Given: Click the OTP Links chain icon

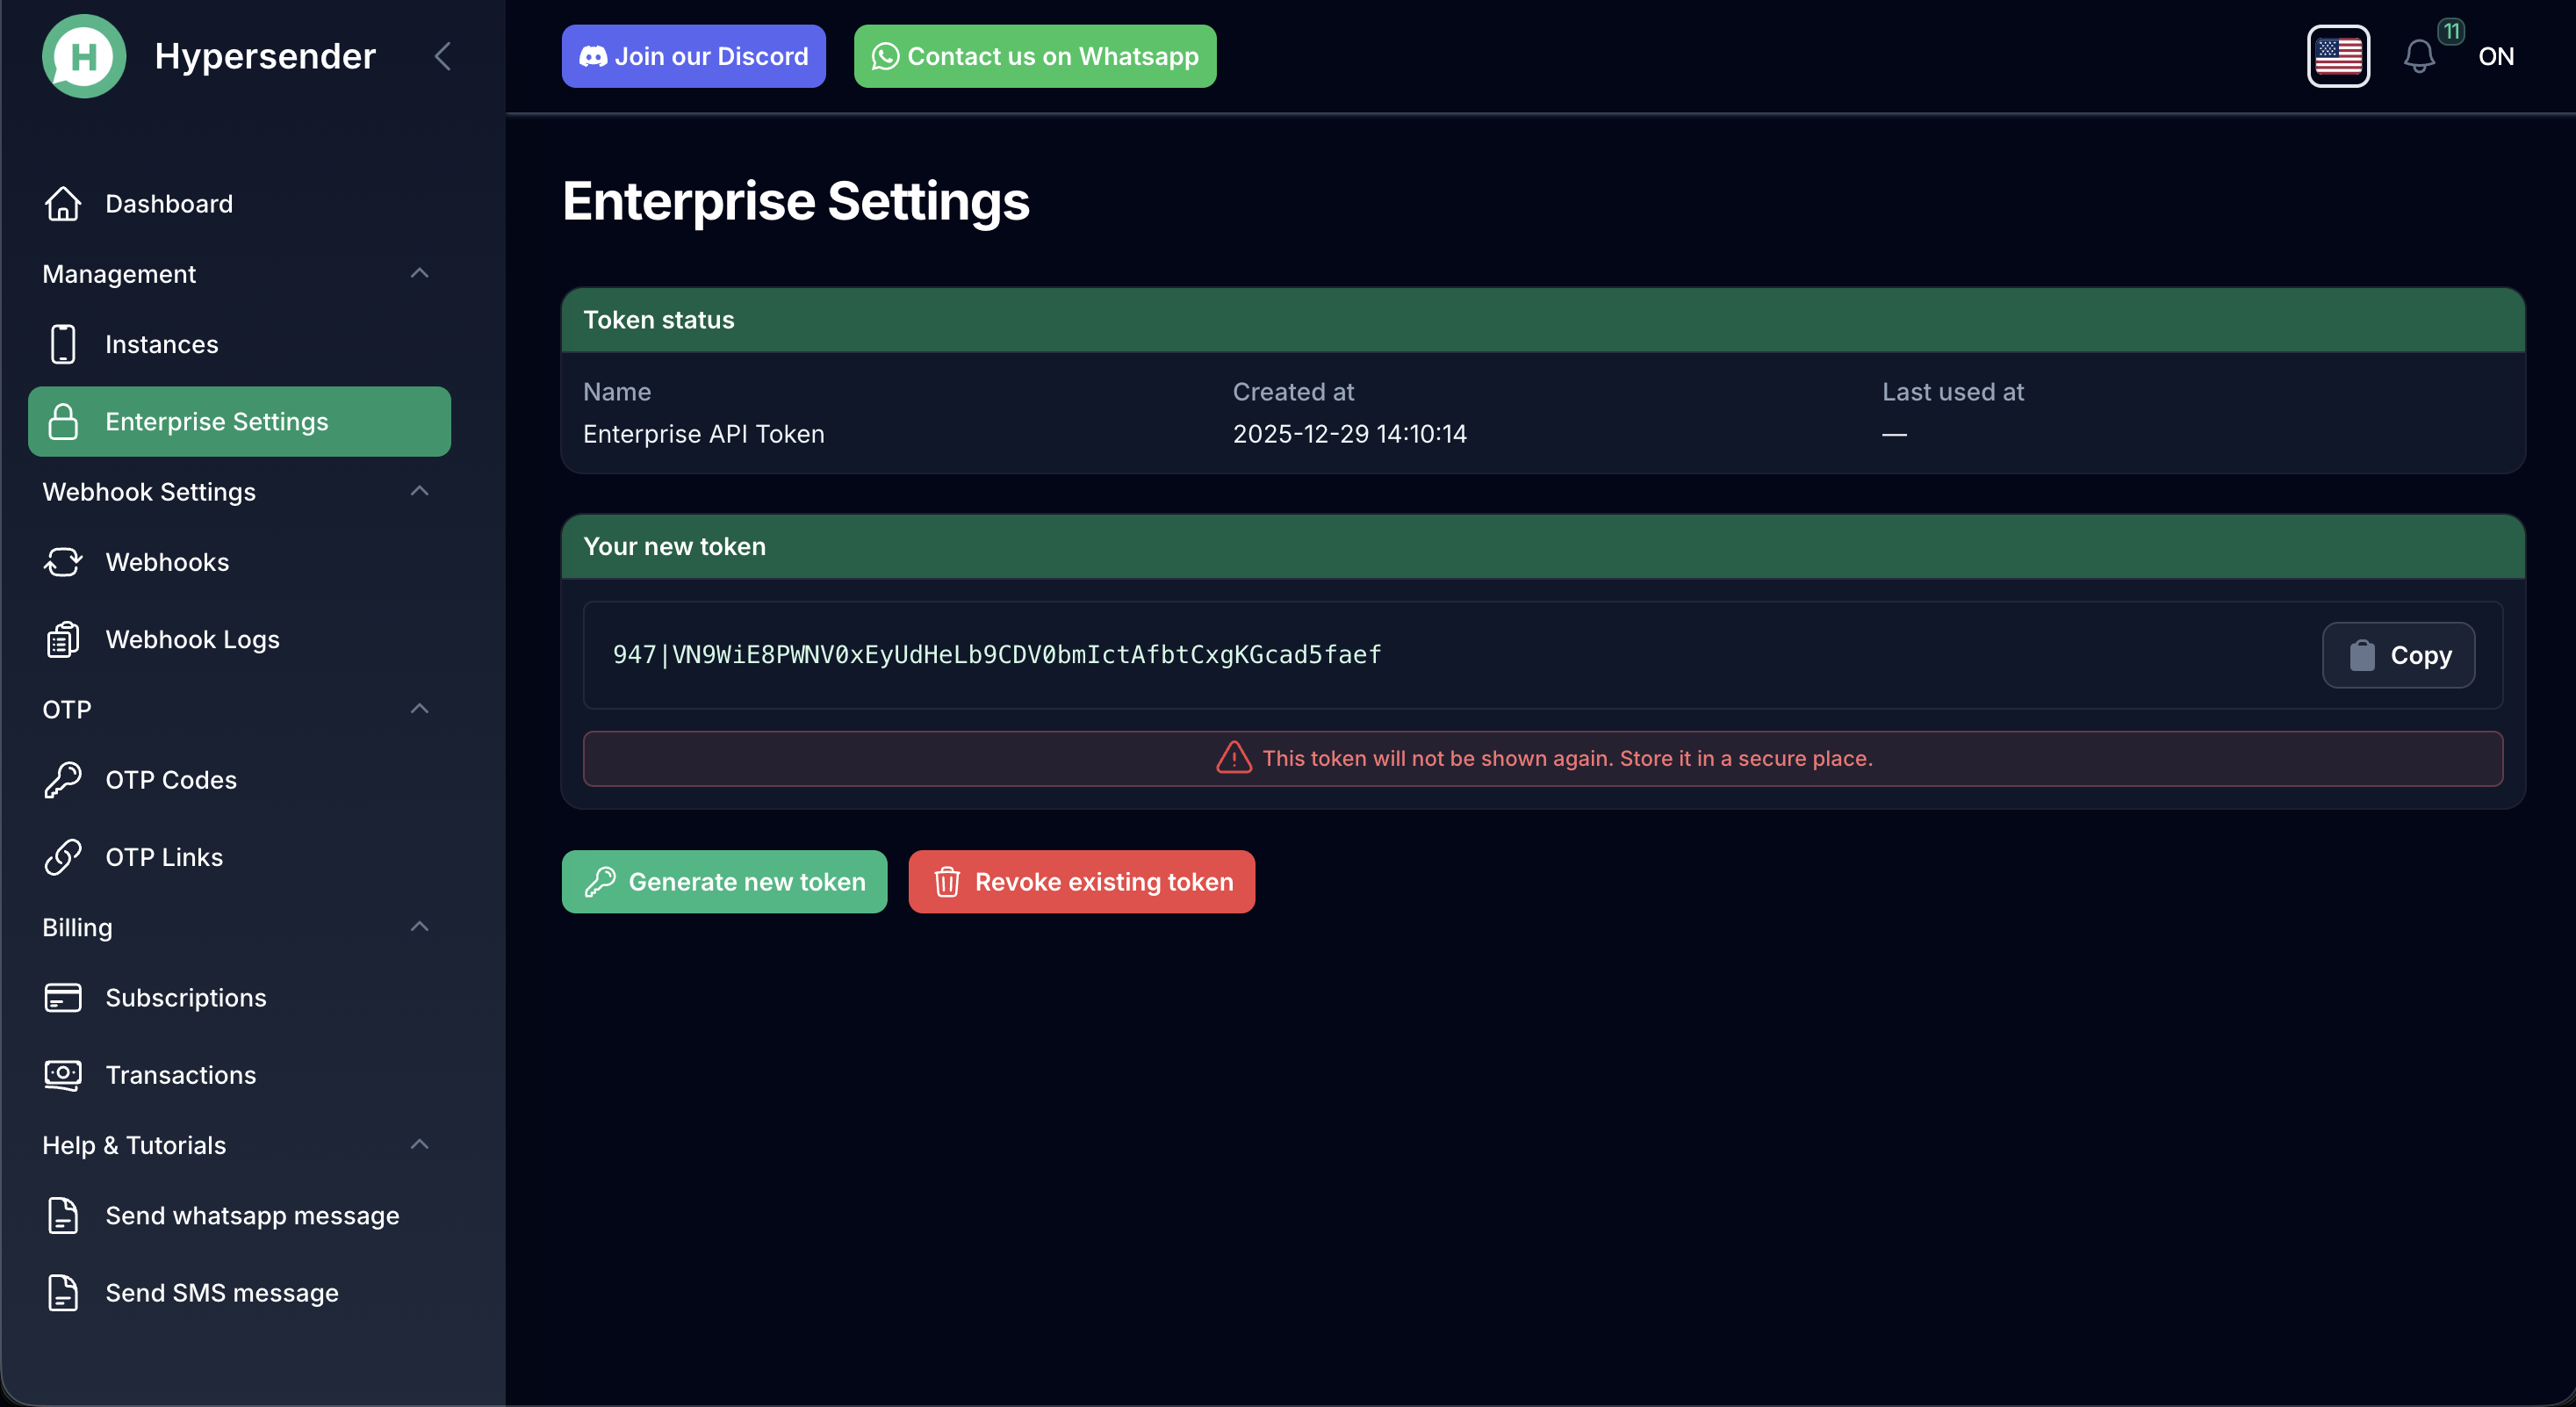Looking at the screenshot, I should (63, 857).
